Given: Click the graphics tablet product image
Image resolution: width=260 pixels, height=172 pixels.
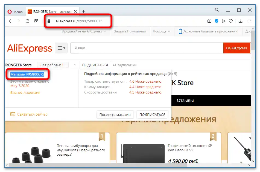Looking at the screenshot, I should click(143, 153).
